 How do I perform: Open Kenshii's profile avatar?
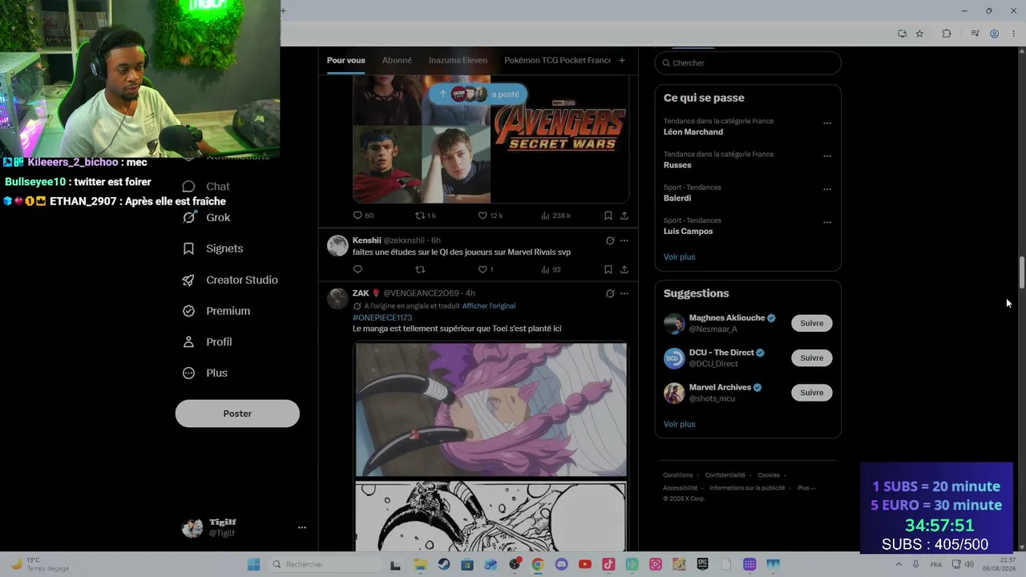tap(337, 245)
